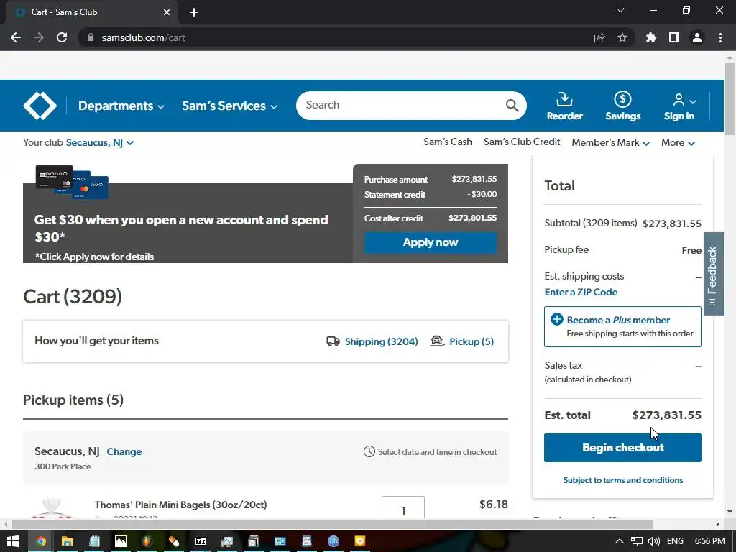Open Notepad icon in taskbar

click(94, 541)
